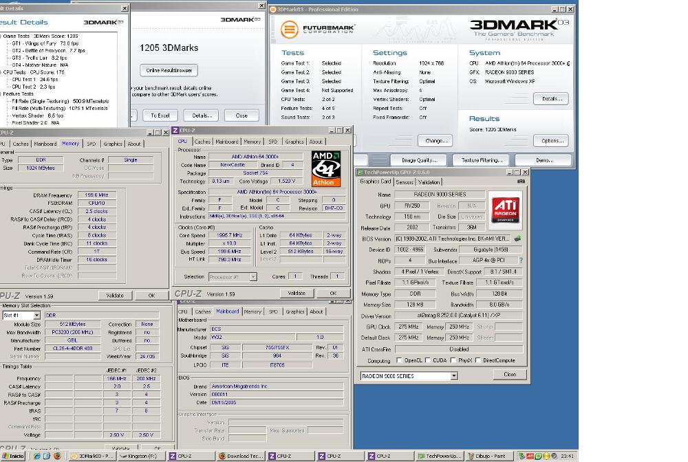Click the Close button in GPU-Z
688x462 pixels.
pyautogui.click(x=509, y=374)
